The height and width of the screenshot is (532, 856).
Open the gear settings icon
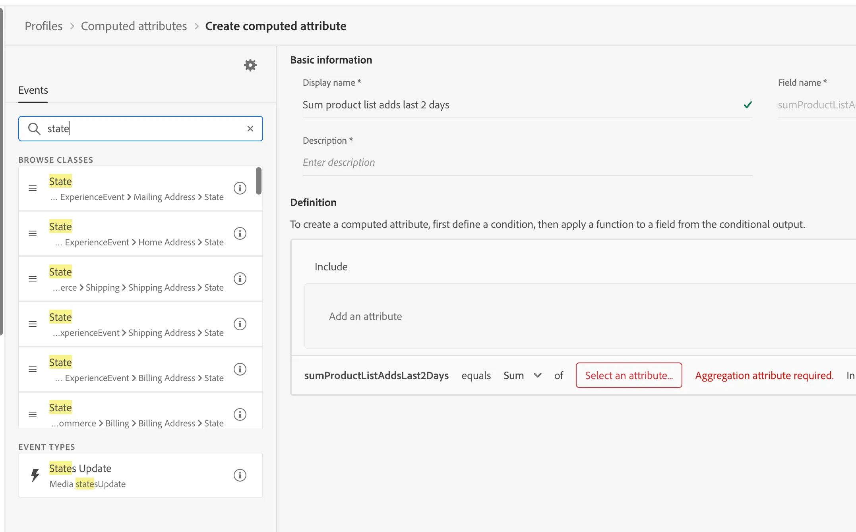point(250,65)
